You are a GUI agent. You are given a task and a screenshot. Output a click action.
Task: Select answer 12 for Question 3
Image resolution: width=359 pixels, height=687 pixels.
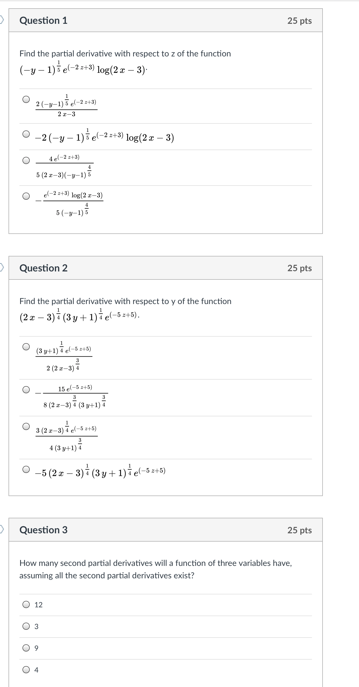(x=26, y=604)
